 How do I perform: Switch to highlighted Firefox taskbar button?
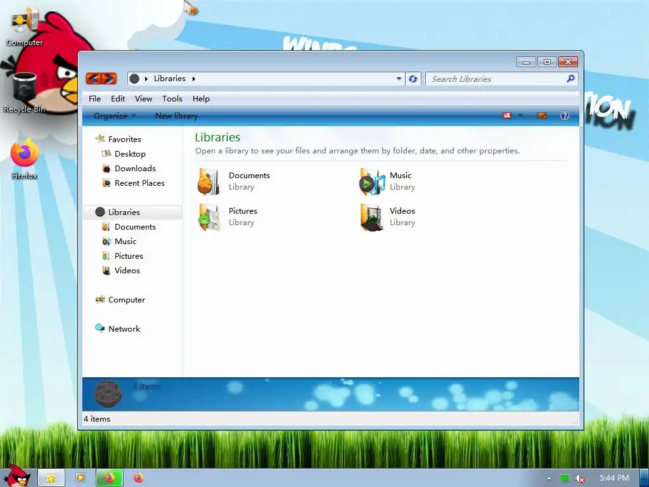pyautogui.click(x=109, y=478)
